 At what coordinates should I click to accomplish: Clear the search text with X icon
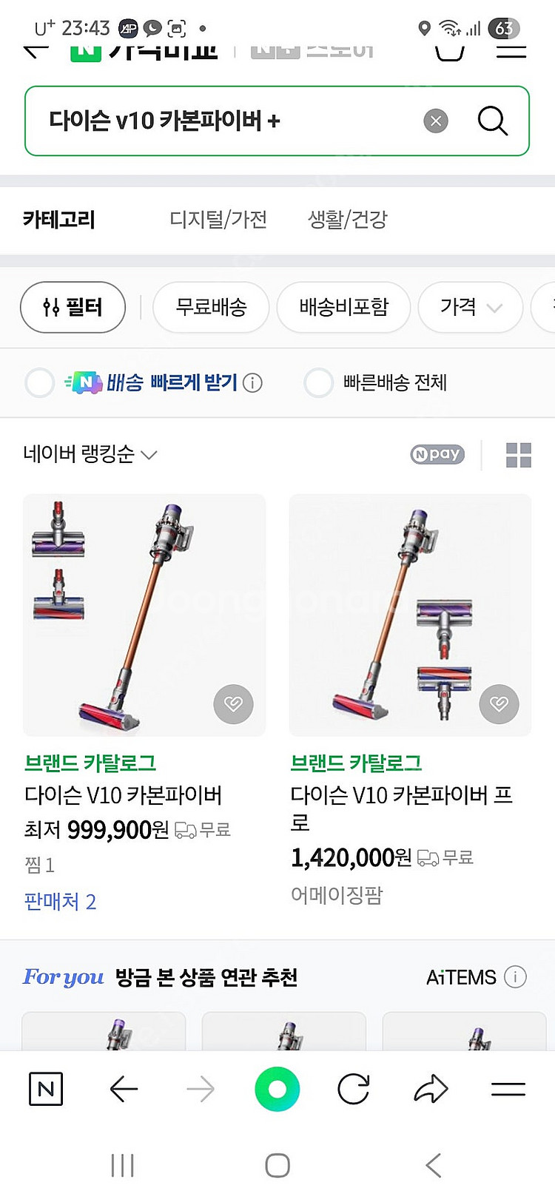tap(436, 121)
